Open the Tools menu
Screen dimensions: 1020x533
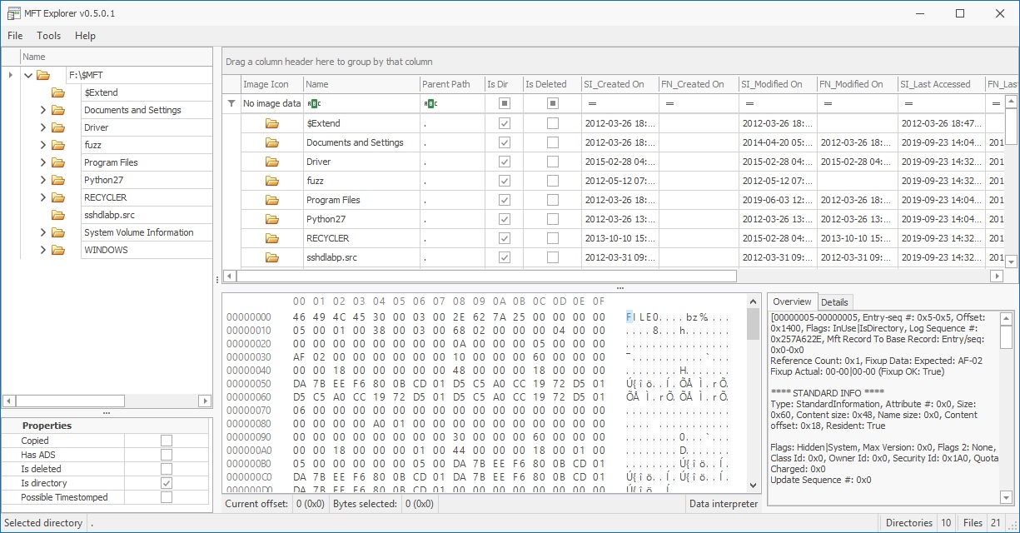[x=49, y=36]
